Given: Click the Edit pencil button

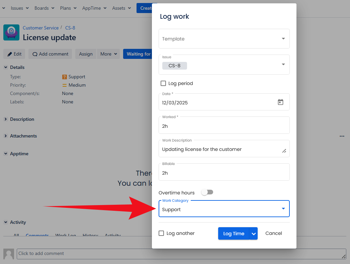Looking at the screenshot, I should (x=14, y=54).
